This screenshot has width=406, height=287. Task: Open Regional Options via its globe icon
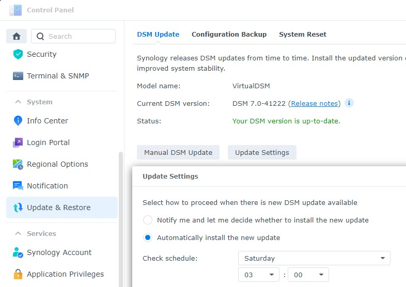point(18,164)
